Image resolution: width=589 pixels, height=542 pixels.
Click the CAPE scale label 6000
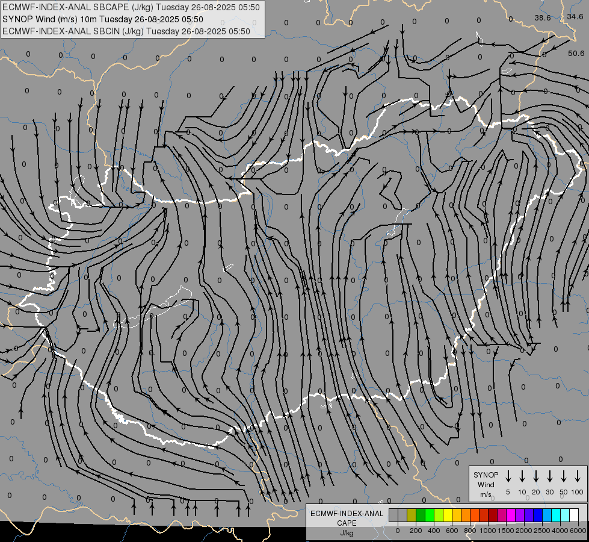578,531
